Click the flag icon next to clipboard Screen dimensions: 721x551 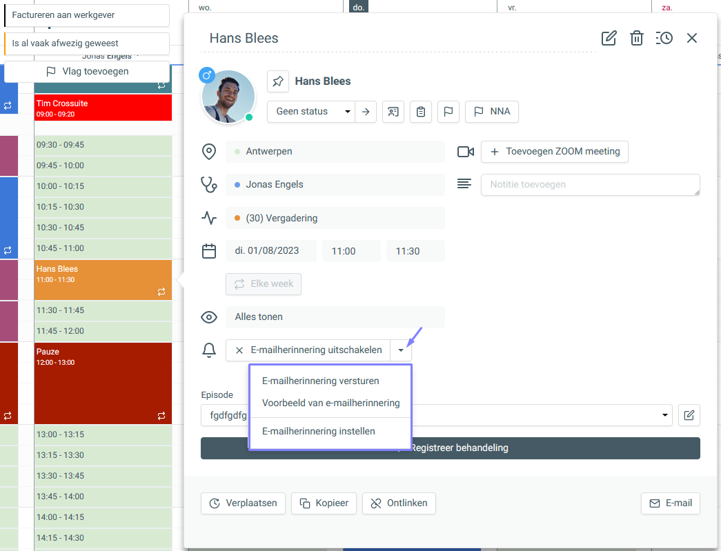point(448,112)
